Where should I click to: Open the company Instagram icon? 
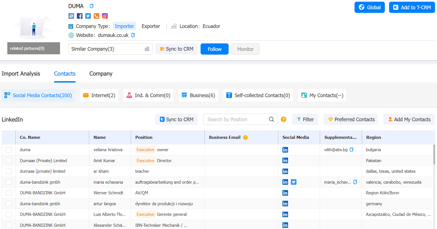(x=105, y=16)
